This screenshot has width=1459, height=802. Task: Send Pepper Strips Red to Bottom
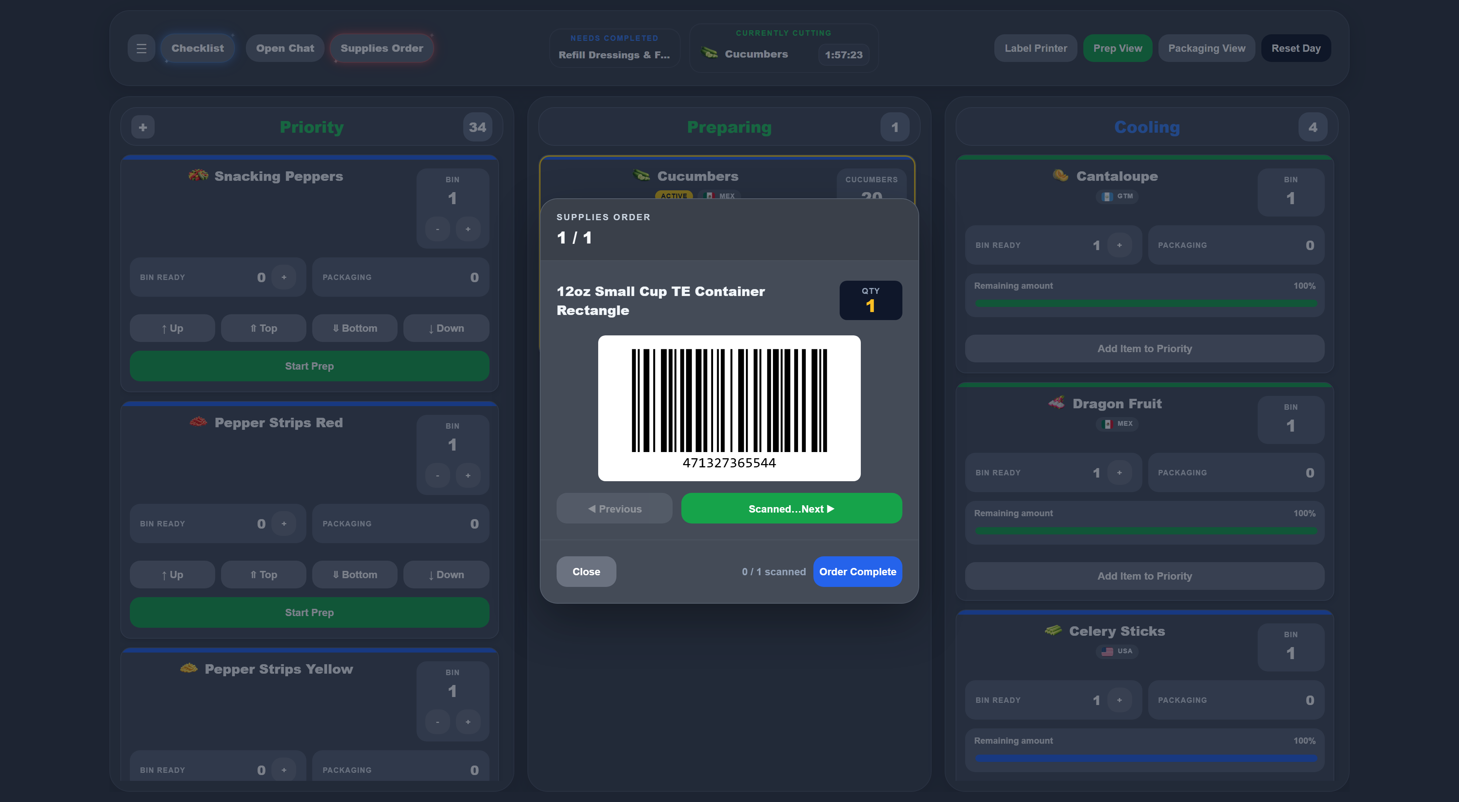point(355,575)
